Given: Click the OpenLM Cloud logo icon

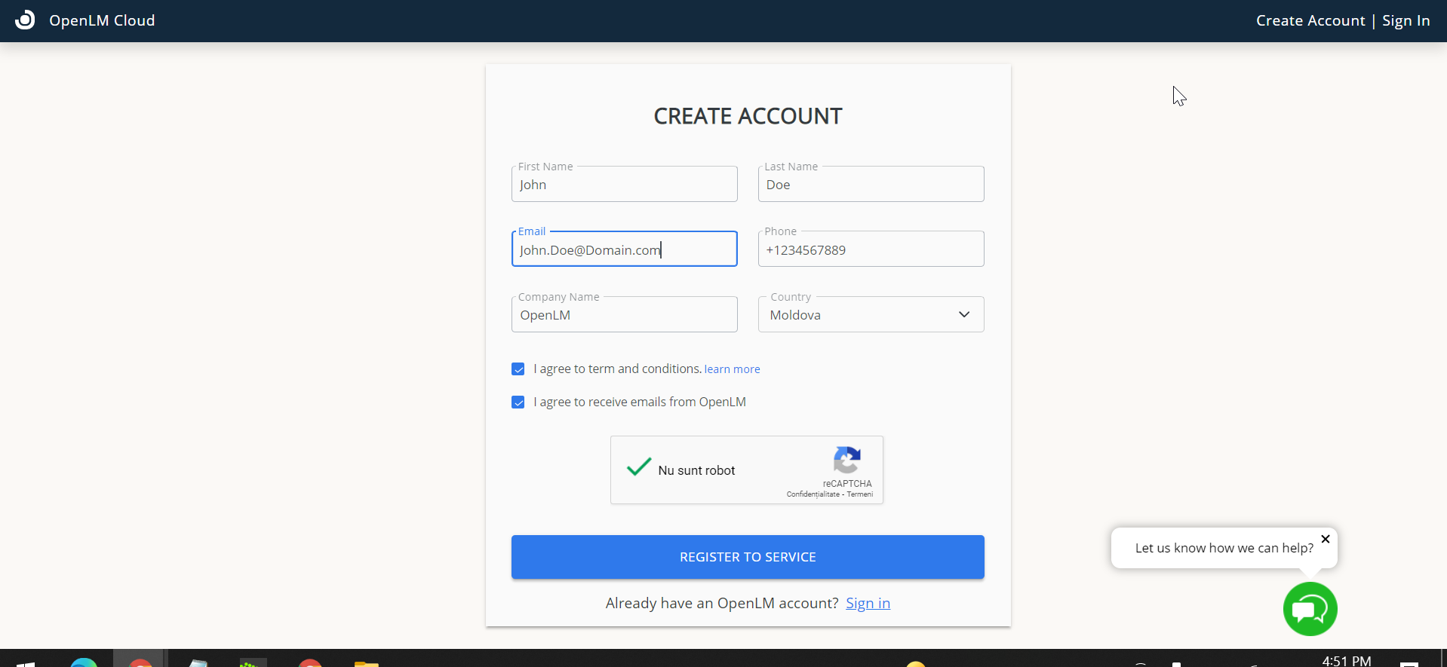Looking at the screenshot, I should (x=25, y=20).
